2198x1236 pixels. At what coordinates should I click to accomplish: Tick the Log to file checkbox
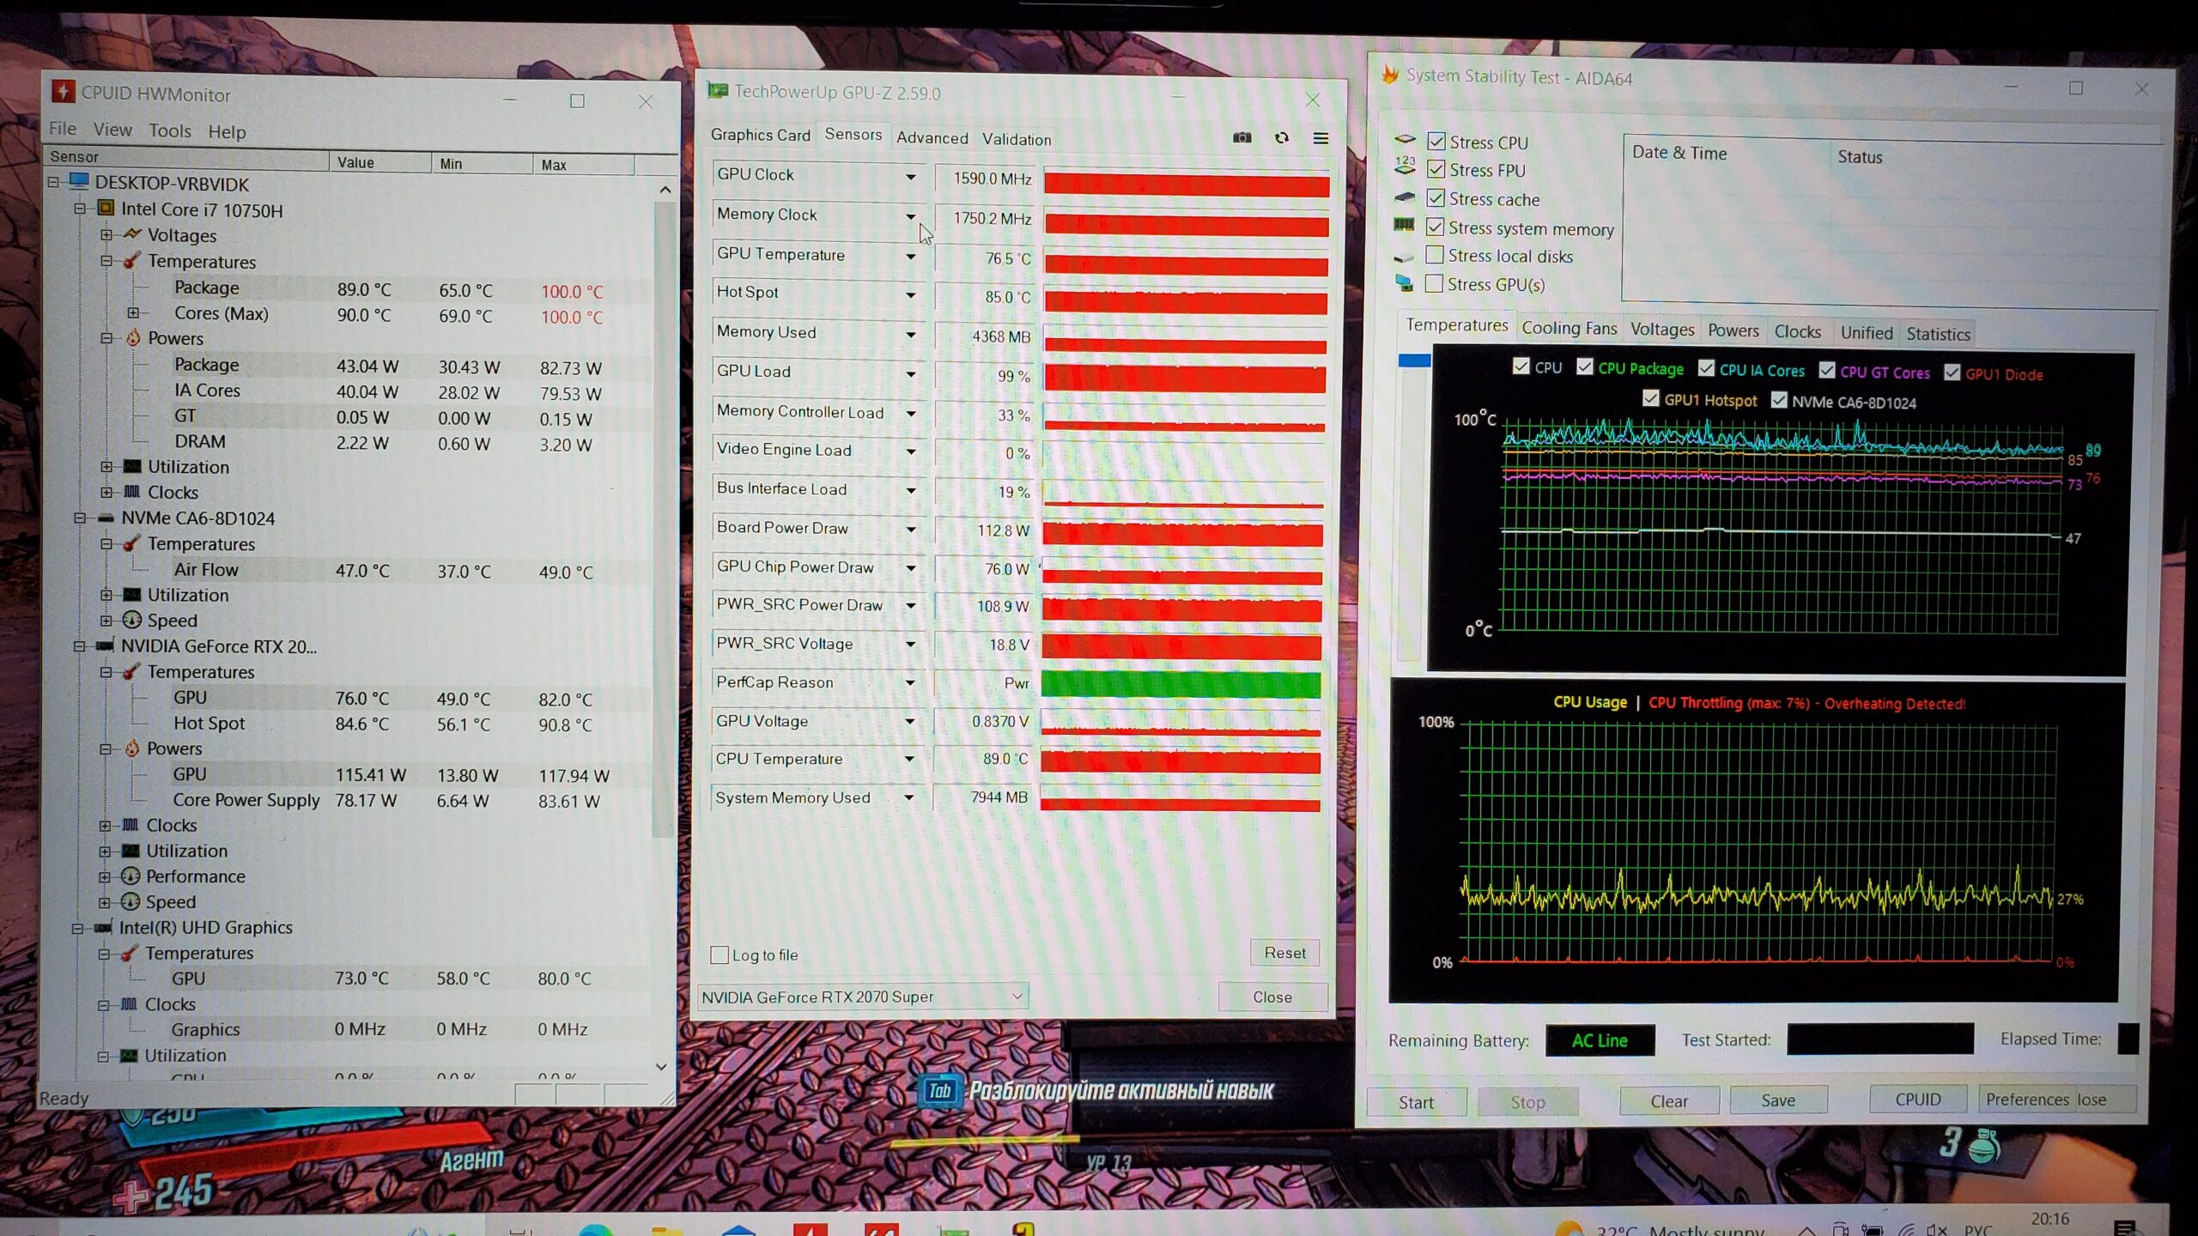pyautogui.click(x=720, y=954)
